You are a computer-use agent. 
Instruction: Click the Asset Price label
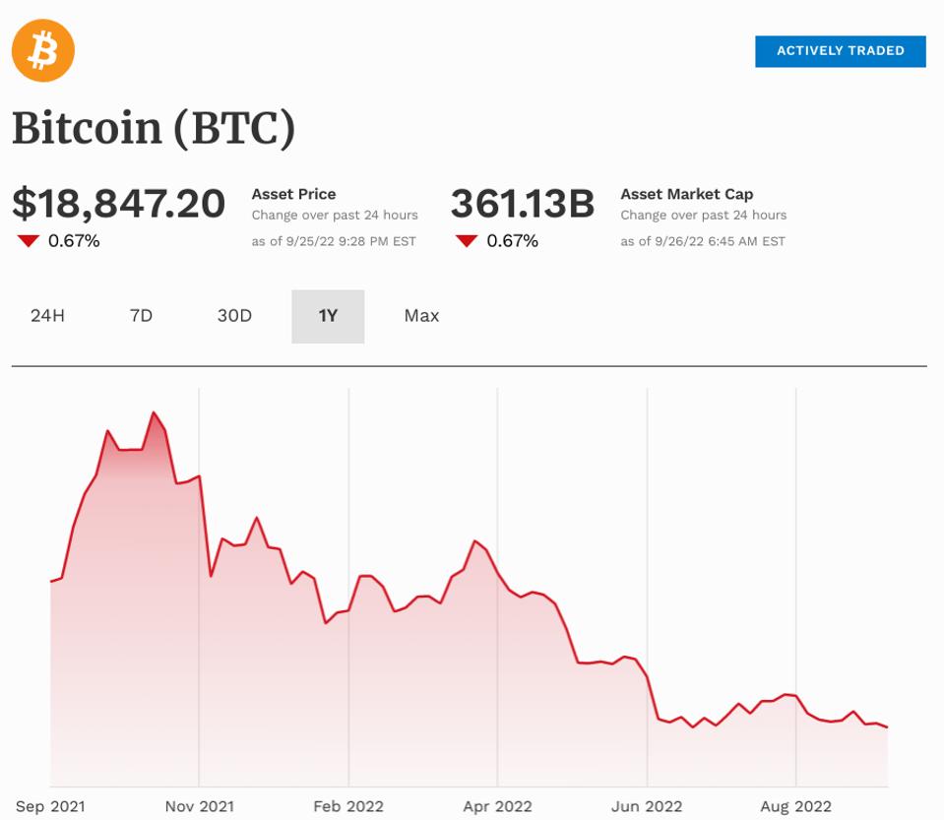pyautogui.click(x=293, y=194)
